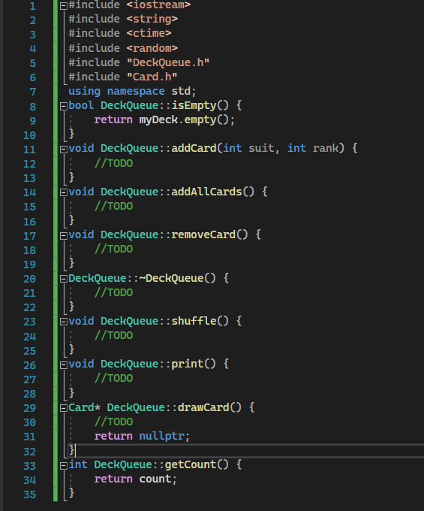This screenshot has width=424, height=511.
Task: Collapse the addAllCards function fold toggle
Action: (x=64, y=192)
